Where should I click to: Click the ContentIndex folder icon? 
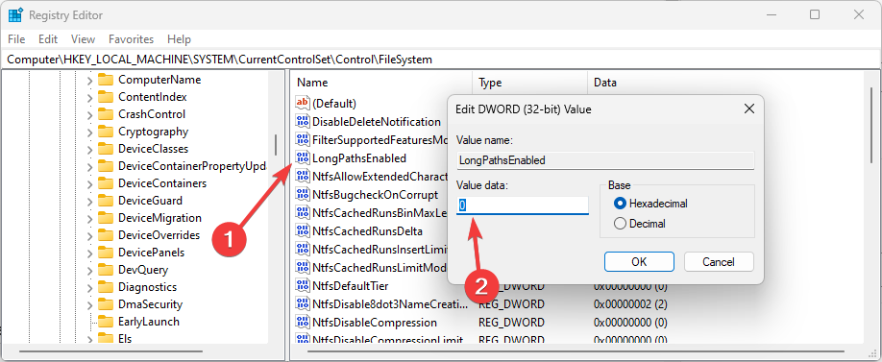[106, 97]
